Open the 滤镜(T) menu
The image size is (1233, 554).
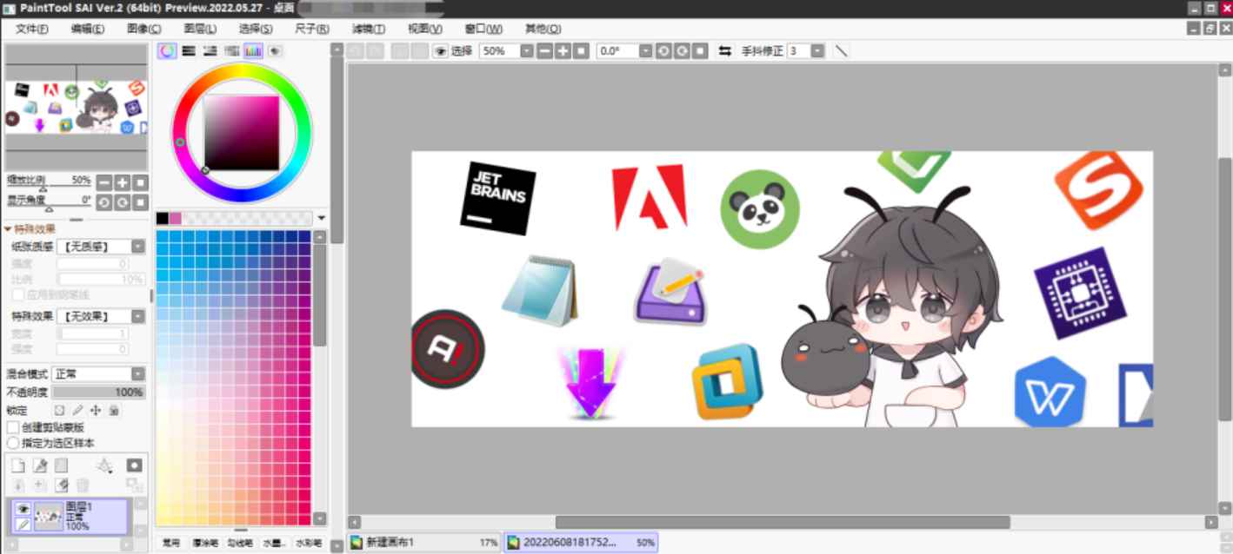tap(368, 29)
